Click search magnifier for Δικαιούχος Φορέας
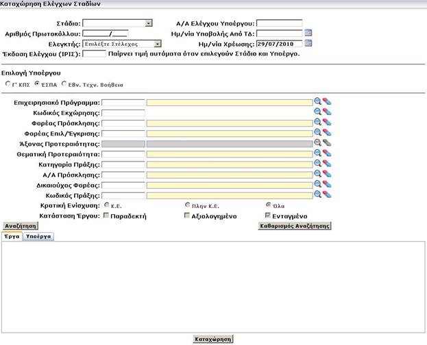 pos(318,184)
